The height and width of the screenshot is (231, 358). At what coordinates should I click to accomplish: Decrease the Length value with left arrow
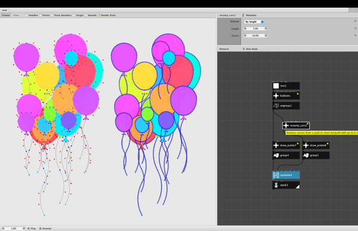point(245,29)
